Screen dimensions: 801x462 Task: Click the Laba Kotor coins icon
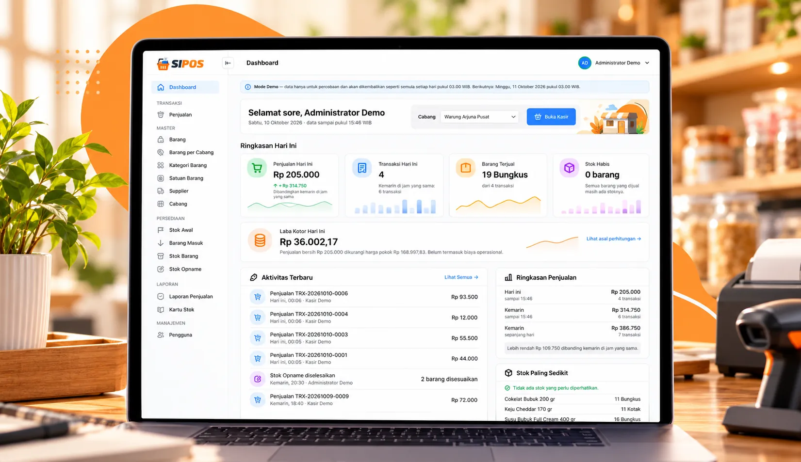(260, 240)
